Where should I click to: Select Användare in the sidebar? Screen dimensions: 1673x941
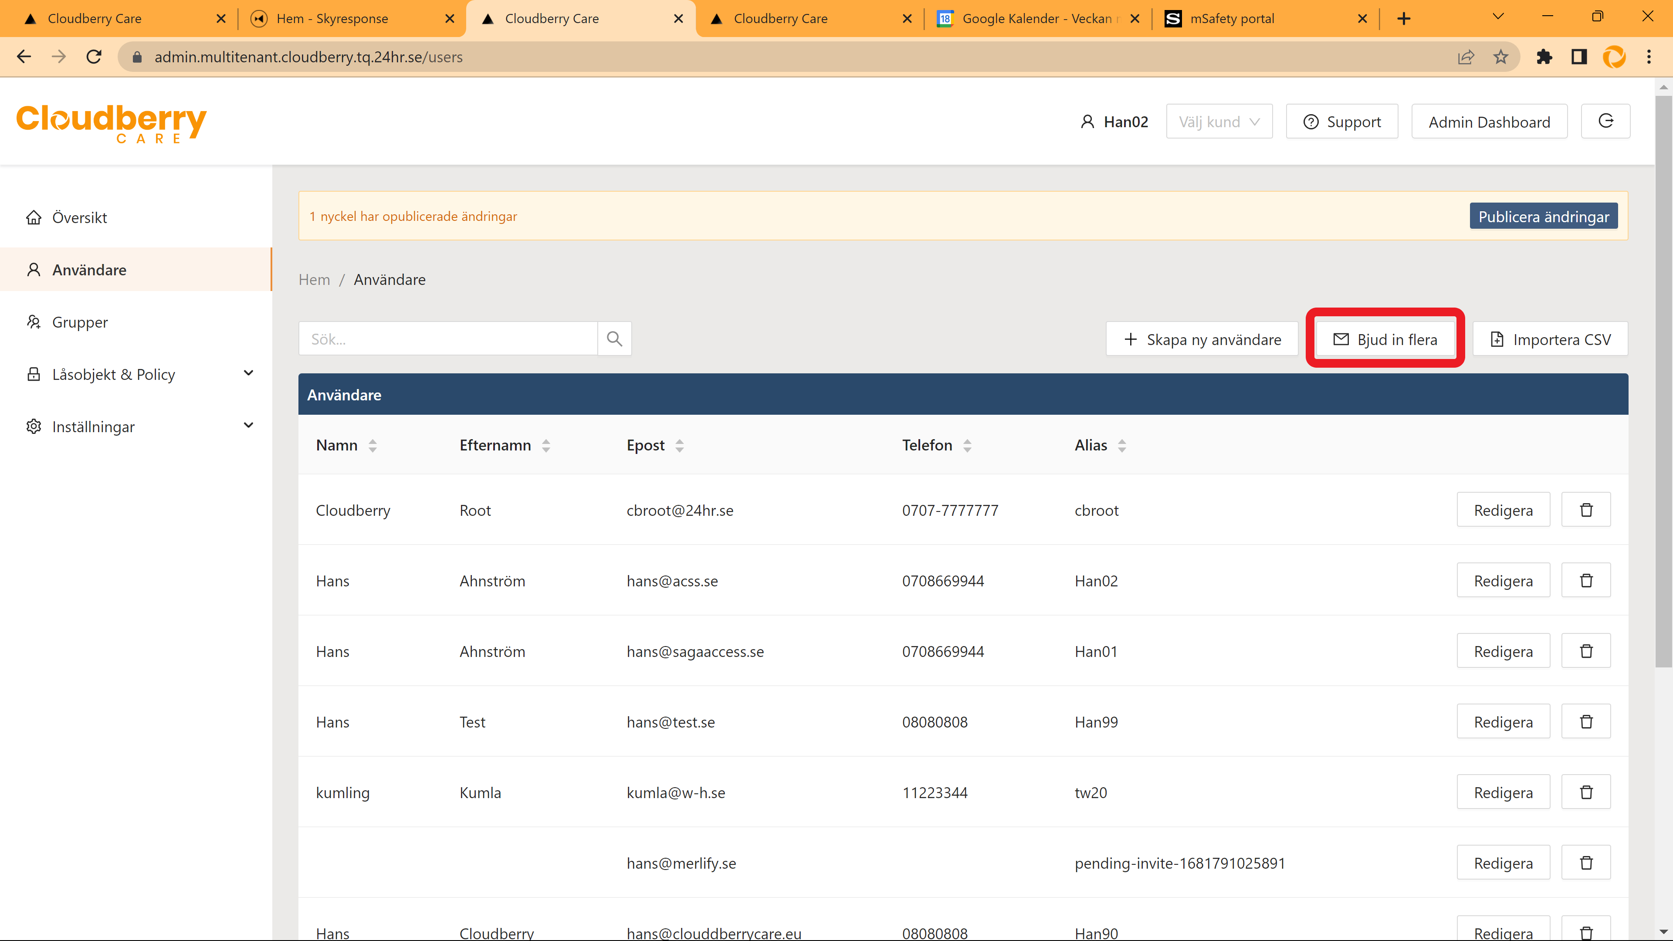(136, 270)
